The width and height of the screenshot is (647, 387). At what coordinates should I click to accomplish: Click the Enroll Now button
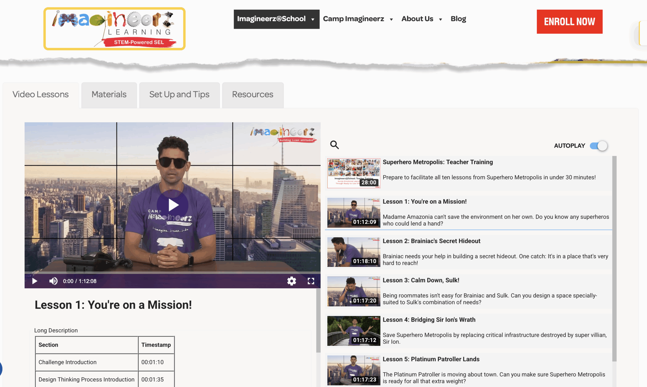pos(569,22)
